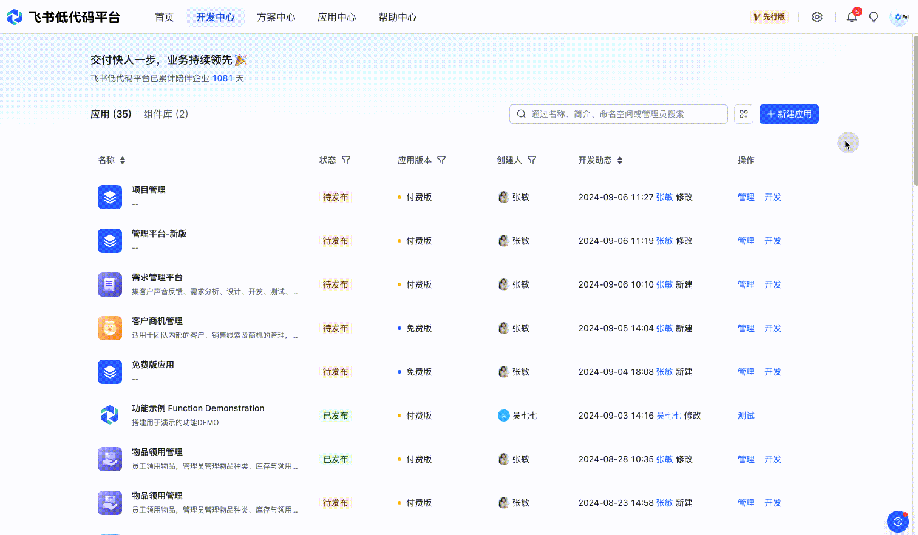Click the 项目管理 app icon

(x=110, y=197)
